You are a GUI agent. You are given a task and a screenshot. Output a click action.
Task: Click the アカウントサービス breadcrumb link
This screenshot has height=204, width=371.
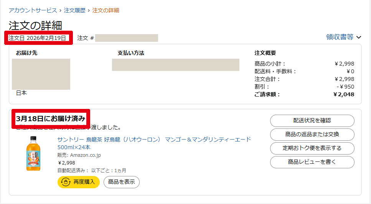pyautogui.click(x=33, y=10)
